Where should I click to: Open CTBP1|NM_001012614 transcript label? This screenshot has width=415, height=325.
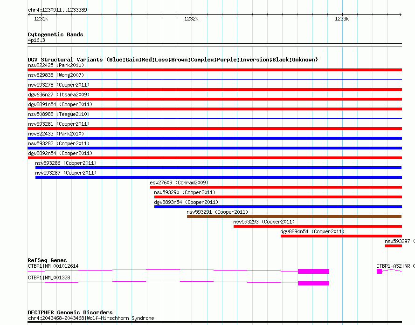coord(53,266)
